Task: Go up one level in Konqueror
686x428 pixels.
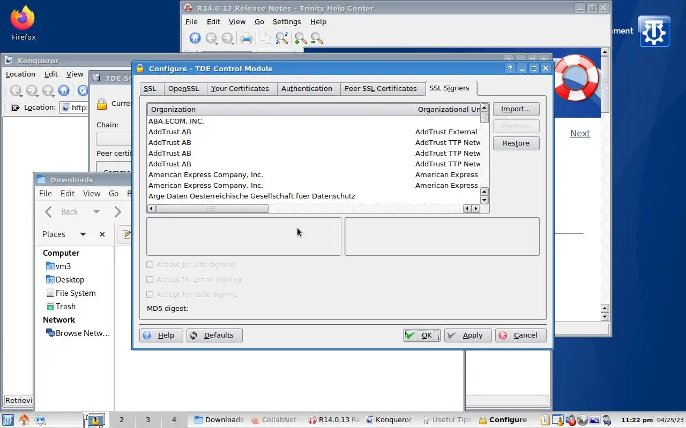Action: coord(48,91)
